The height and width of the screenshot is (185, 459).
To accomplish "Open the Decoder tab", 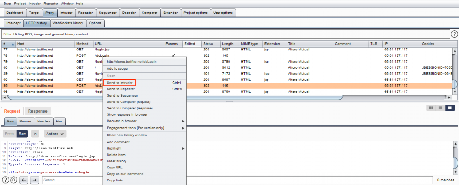I will tap(129, 13).
